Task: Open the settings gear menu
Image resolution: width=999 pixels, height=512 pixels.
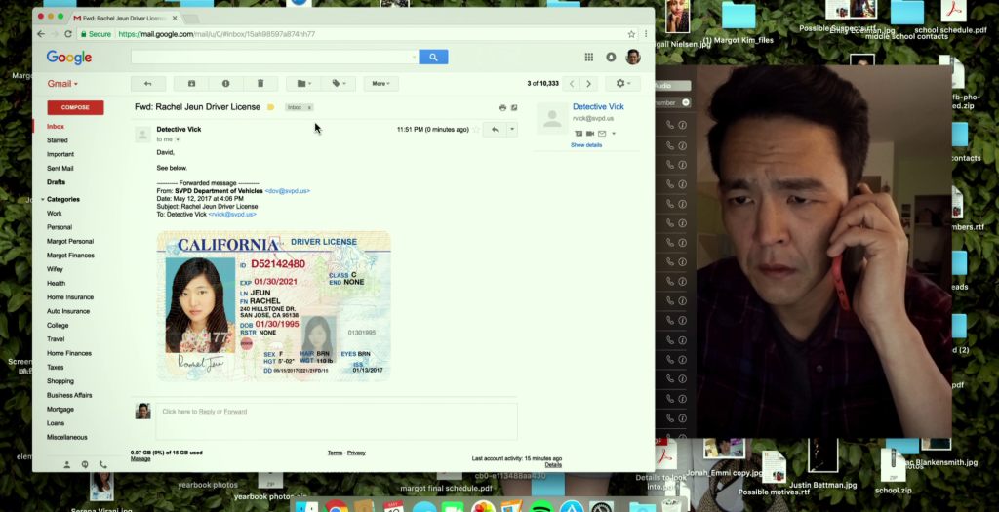Action: point(622,84)
